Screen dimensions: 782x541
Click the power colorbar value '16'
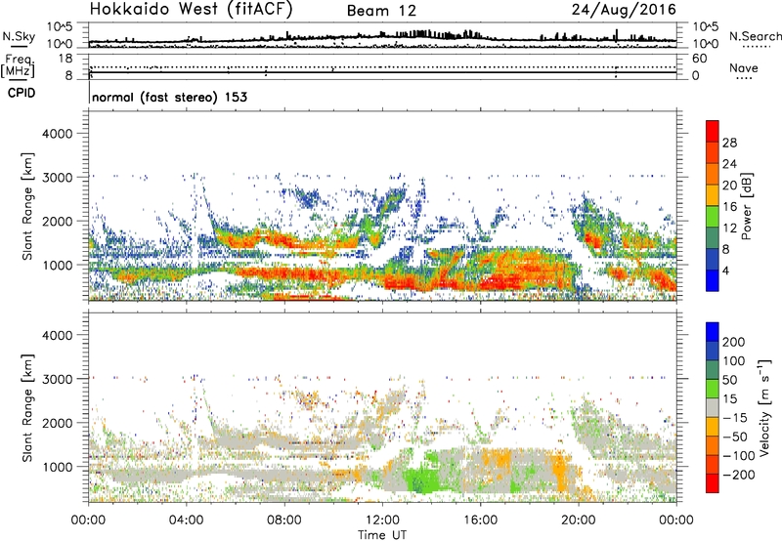tap(729, 207)
